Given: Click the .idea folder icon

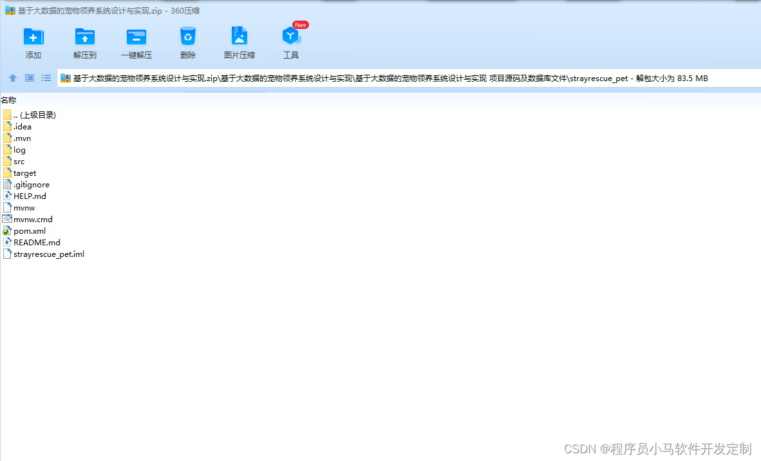Looking at the screenshot, I should 7,126.
